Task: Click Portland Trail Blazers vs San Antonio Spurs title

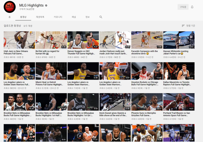Action: coord(176,114)
